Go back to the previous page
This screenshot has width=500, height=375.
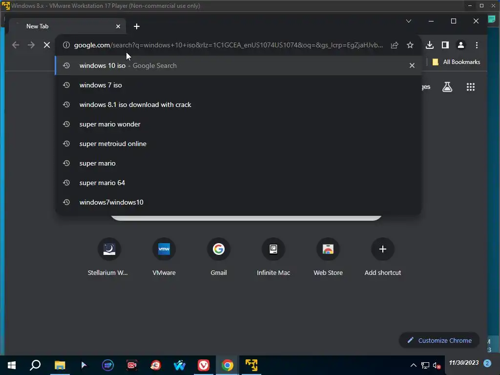(x=15, y=45)
